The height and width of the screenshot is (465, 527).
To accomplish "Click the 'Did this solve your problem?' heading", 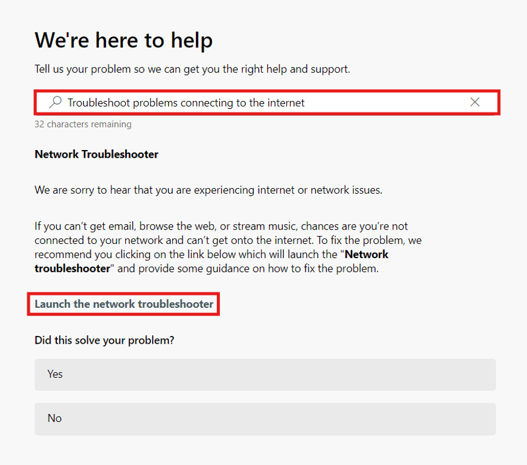I will point(104,339).
